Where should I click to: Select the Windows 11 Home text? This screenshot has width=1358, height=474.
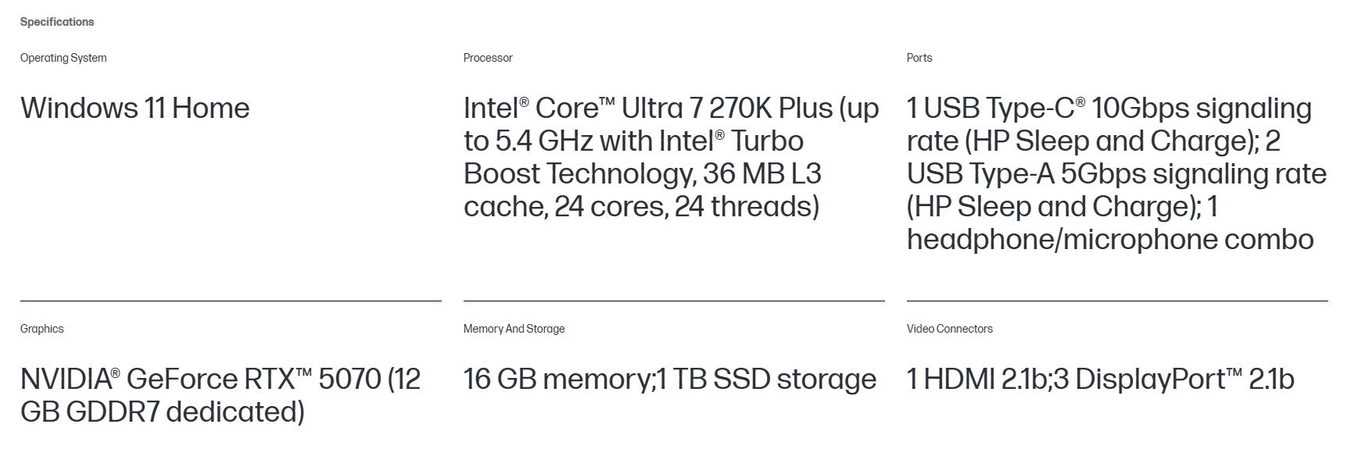[x=135, y=108]
